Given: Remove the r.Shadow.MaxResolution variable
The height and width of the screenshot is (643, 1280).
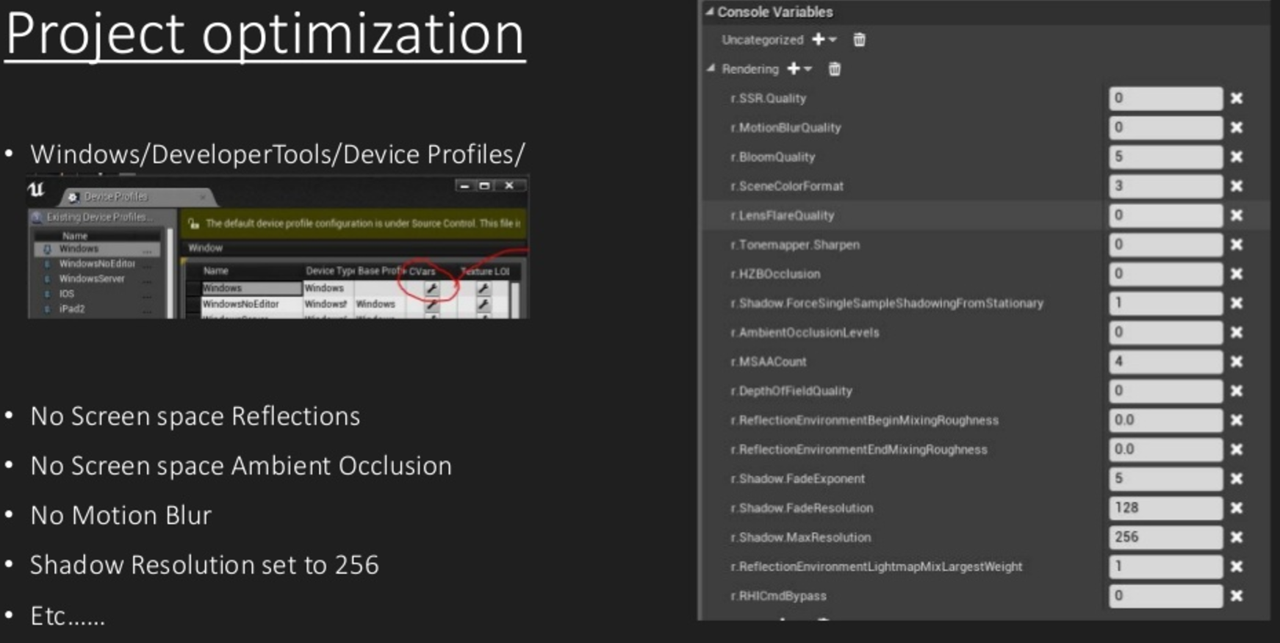Looking at the screenshot, I should coord(1237,537).
